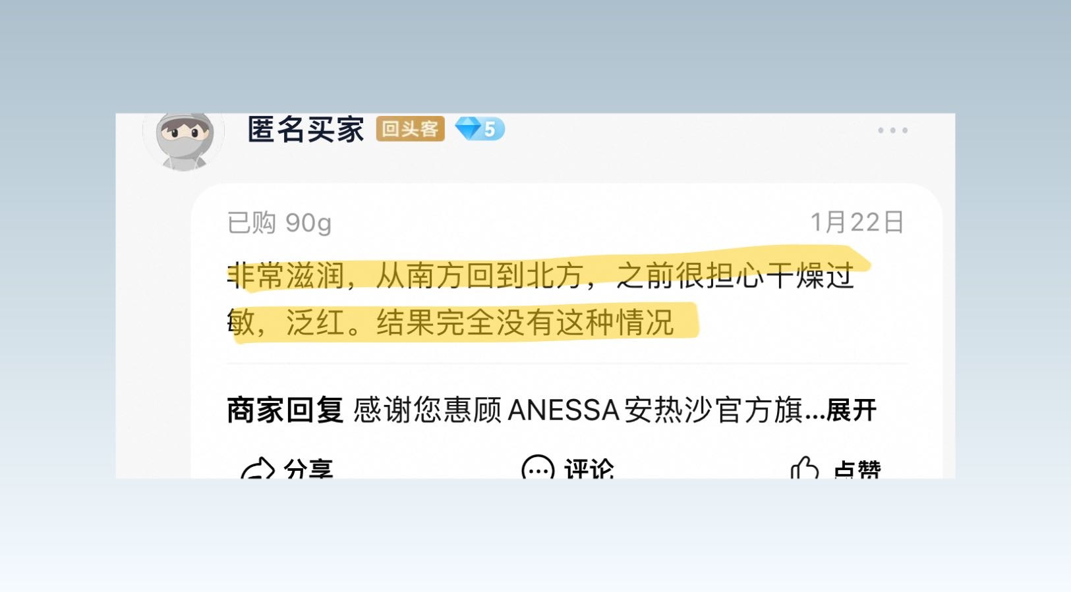
Task: Tap the share arrow icon
Action: pyautogui.click(x=258, y=469)
